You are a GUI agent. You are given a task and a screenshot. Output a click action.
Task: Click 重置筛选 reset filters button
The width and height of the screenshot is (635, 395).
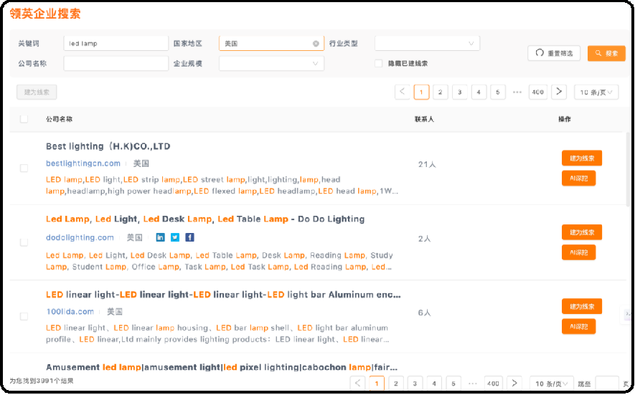554,53
